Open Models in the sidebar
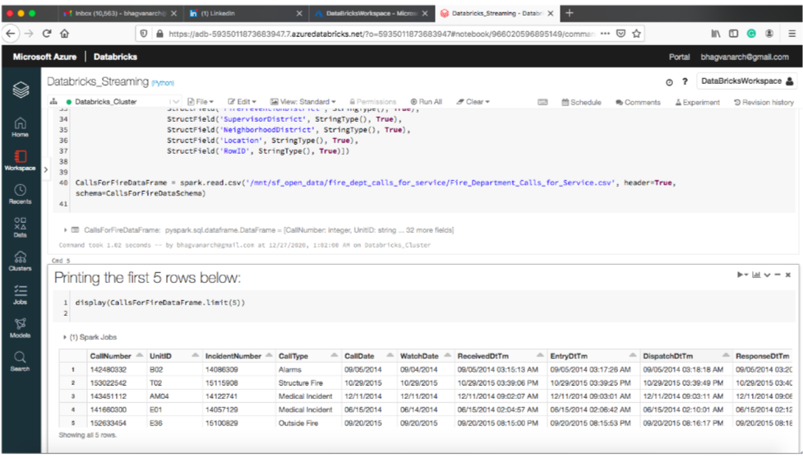This screenshot has width=803, height=459. click(20, 328)
